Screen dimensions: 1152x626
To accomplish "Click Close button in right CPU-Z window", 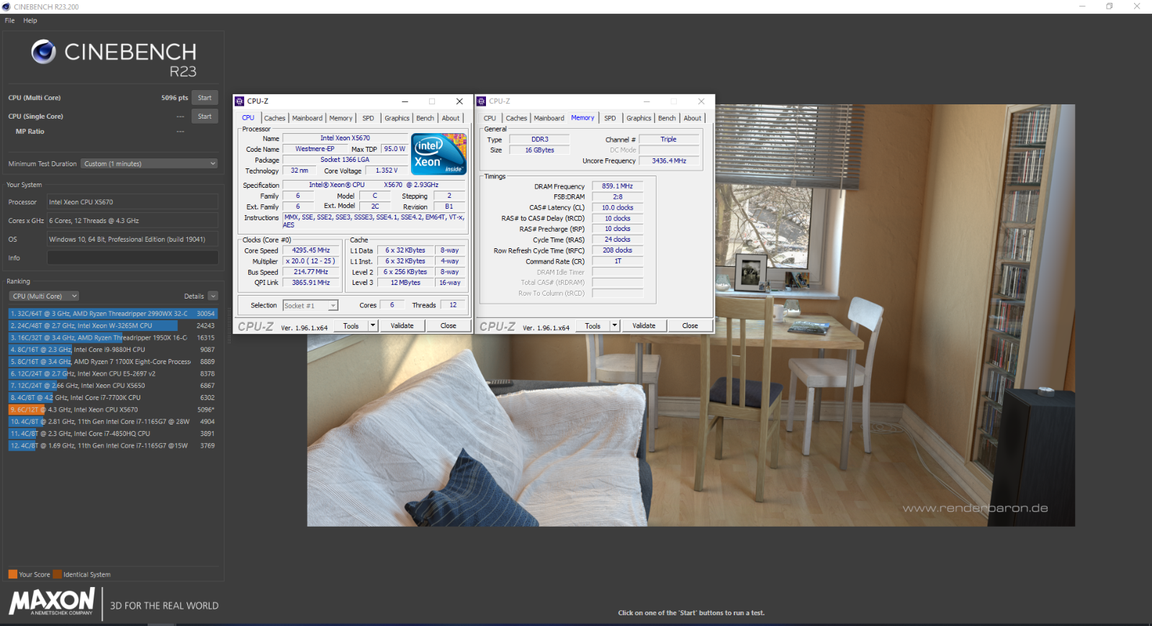I will pyautogui.click(x=690, y=326).
